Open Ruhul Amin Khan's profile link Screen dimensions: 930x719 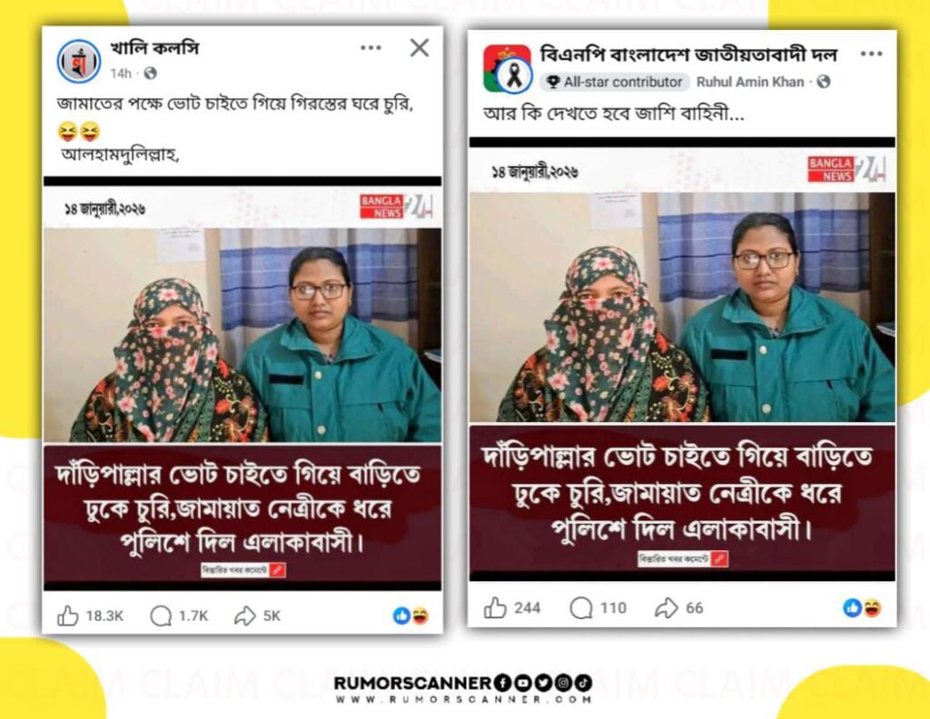(749, 82)
